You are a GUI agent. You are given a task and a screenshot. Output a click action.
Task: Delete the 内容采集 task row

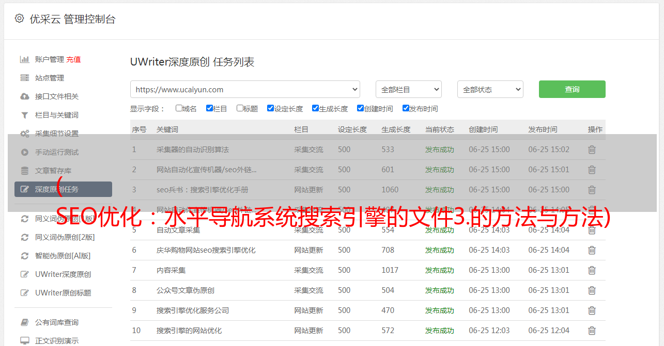(592, 270)
